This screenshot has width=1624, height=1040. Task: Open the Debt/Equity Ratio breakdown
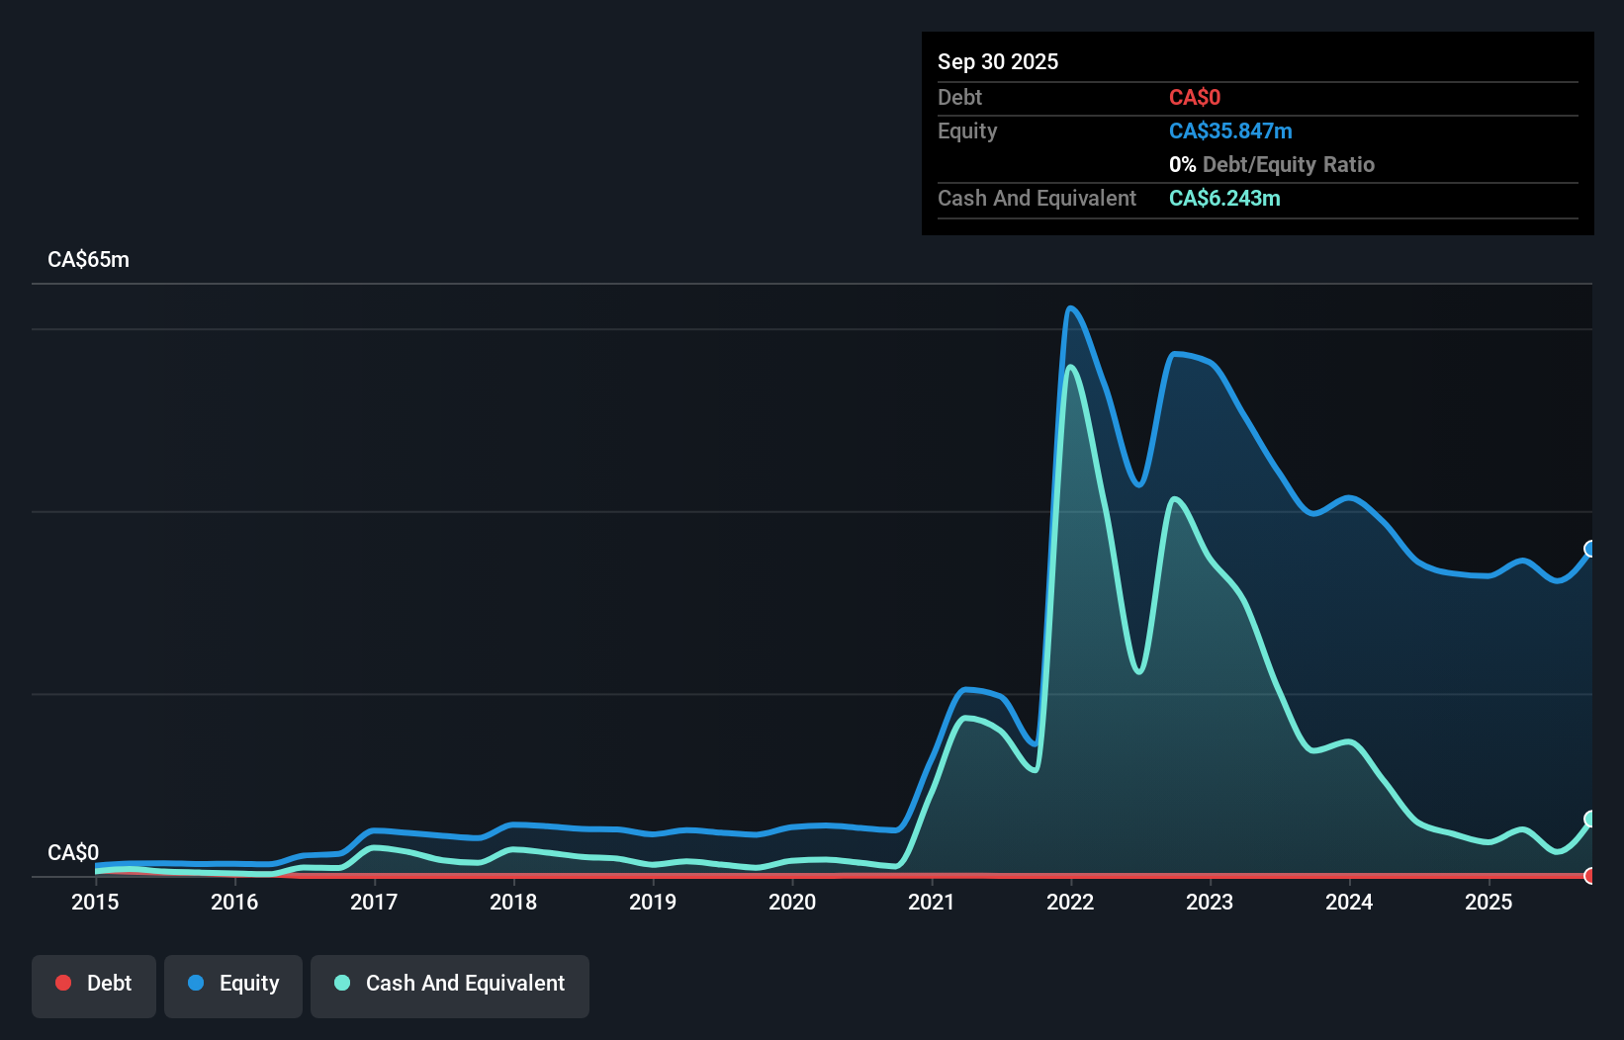1272,164
